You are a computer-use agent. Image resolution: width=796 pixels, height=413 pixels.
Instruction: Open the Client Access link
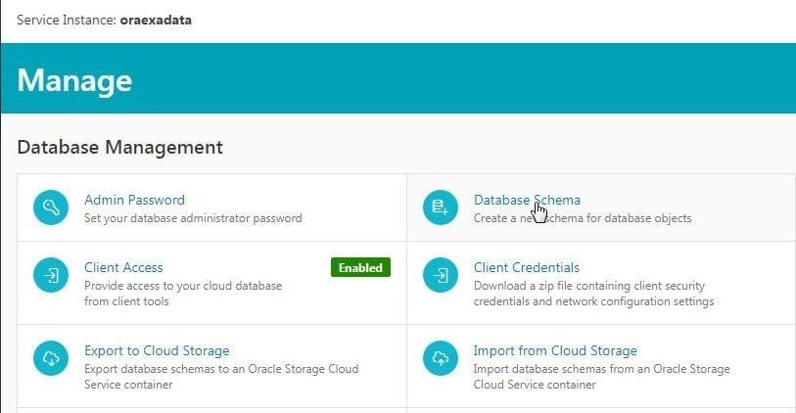tap(123, 267)
